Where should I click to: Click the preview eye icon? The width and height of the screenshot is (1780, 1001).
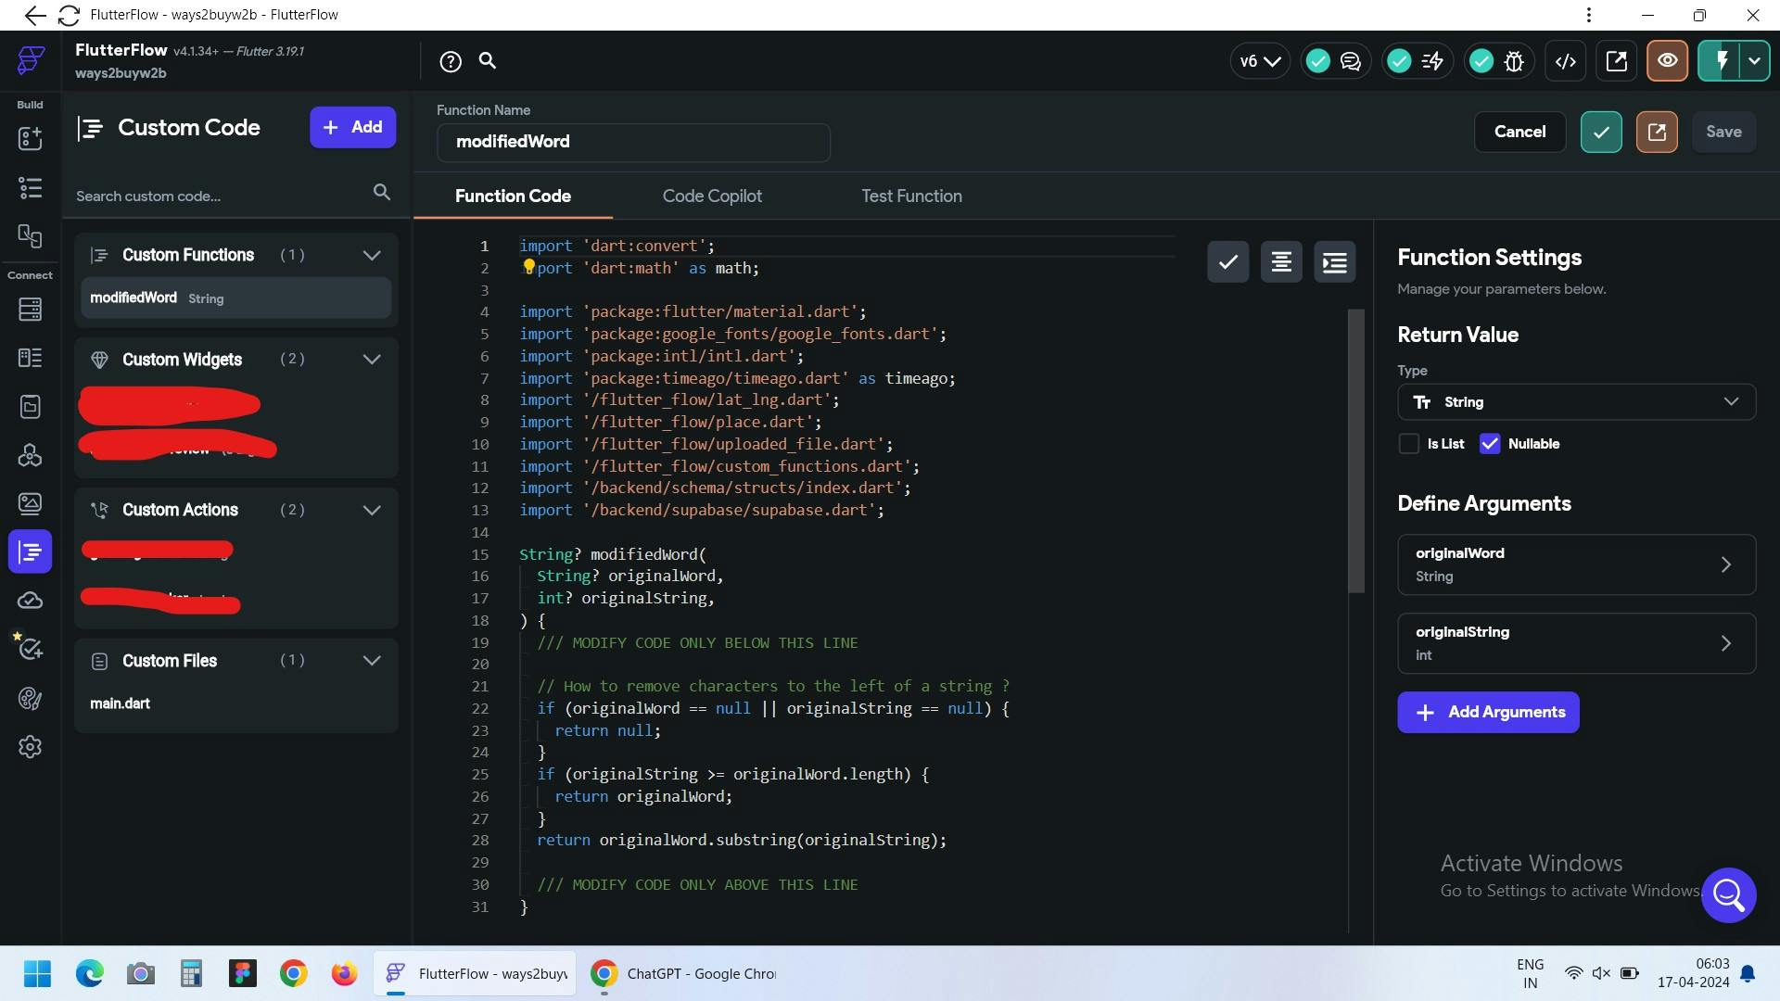[x=1667, y=61]
